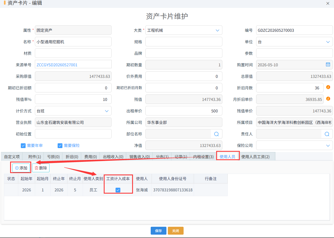Image resolution: width=334 pixels, height=238 pixels.
Task: Toggle the 需要年审 checkbox
Action: (23, 146)
